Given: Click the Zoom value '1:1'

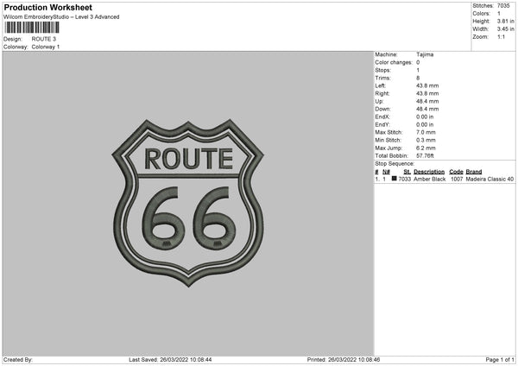Looking at the screenshot, I should pyautogui.click(x=501, y=36).
